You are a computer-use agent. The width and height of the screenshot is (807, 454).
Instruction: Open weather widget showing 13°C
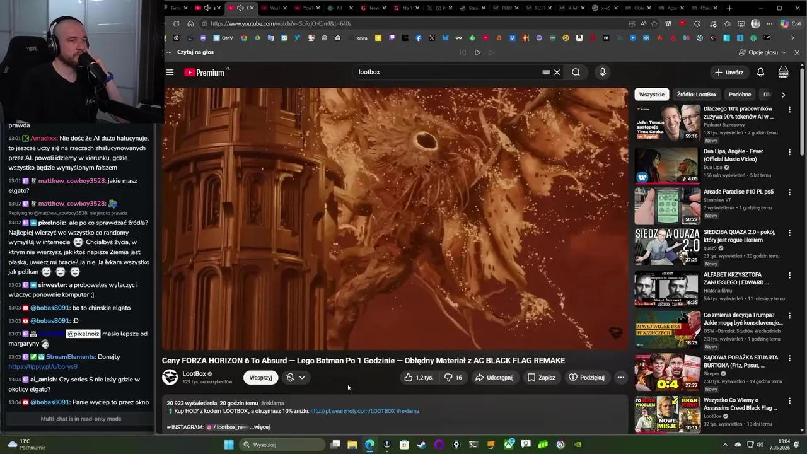click(x=26, y=445)
